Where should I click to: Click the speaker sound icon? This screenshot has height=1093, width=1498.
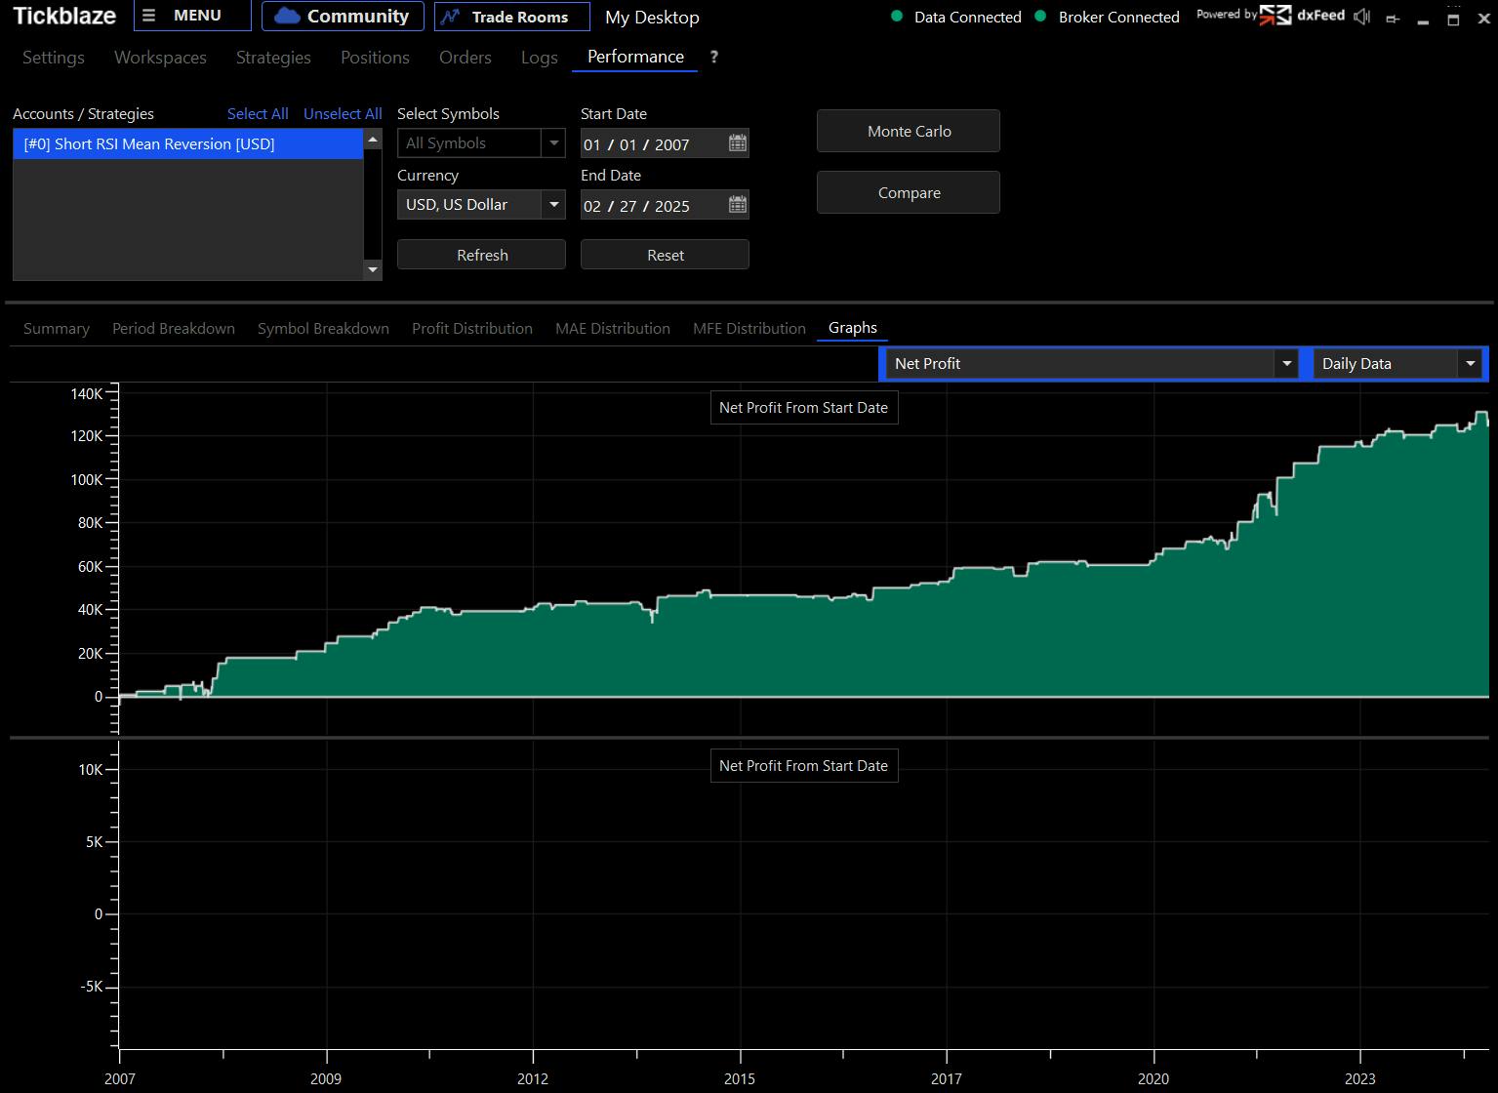(1362, 17)
